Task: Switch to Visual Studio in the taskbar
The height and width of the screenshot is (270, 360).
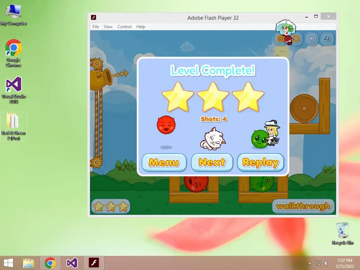Action: coord(72,263)
